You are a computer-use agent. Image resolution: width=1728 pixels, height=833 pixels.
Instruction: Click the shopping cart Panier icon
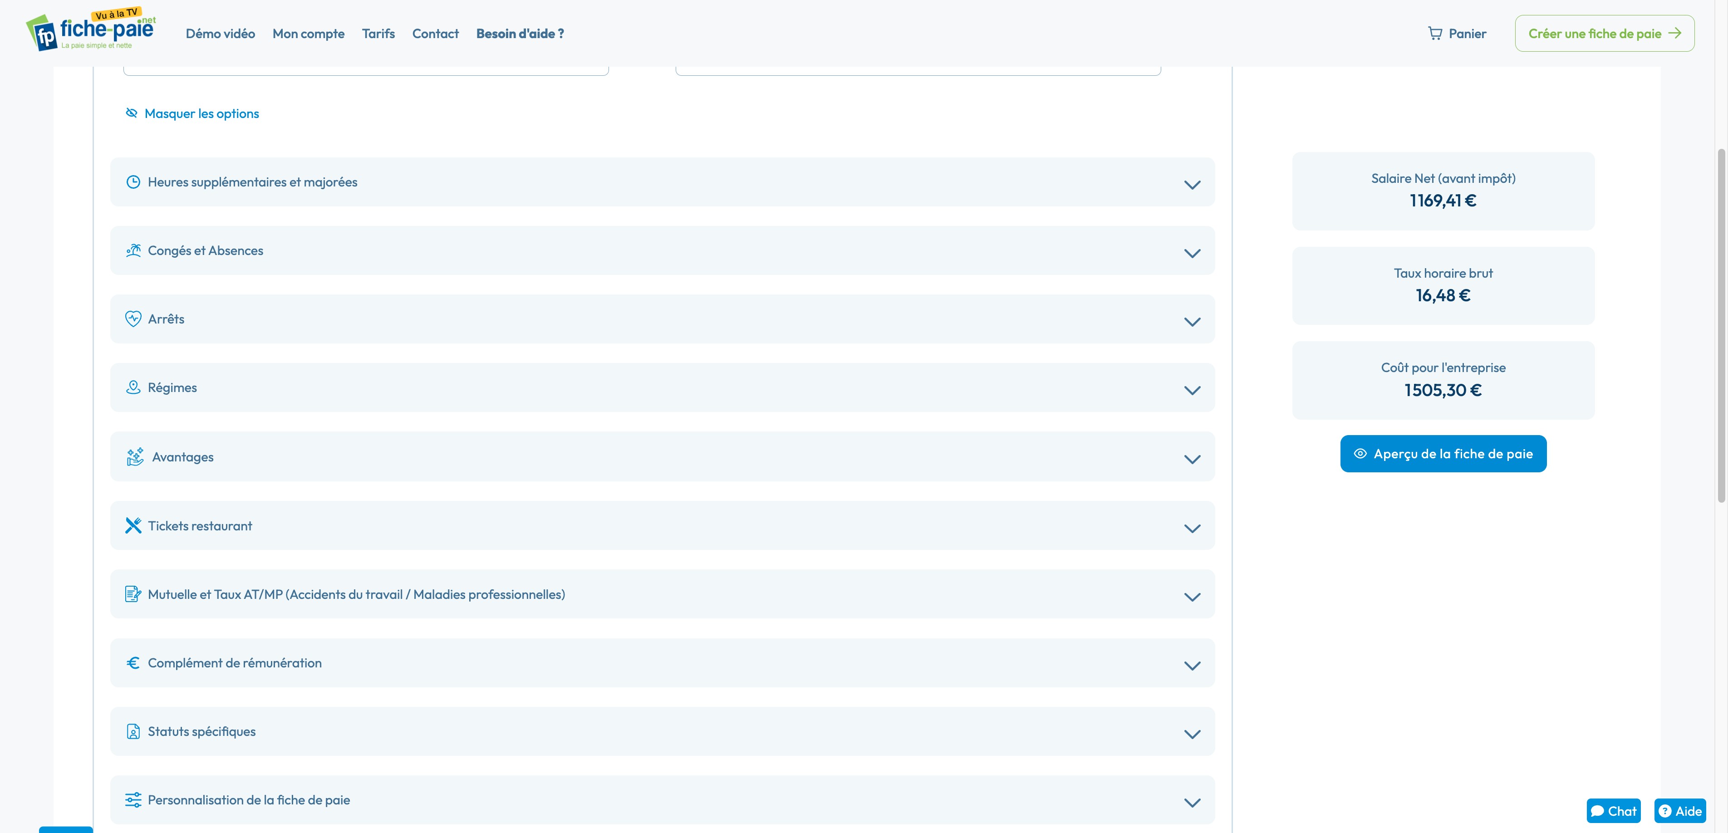click(x=1435, y=34)
